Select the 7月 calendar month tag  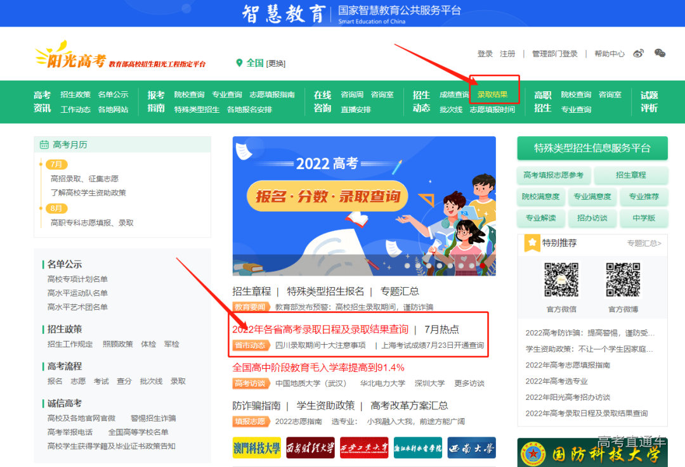point(56,164)
